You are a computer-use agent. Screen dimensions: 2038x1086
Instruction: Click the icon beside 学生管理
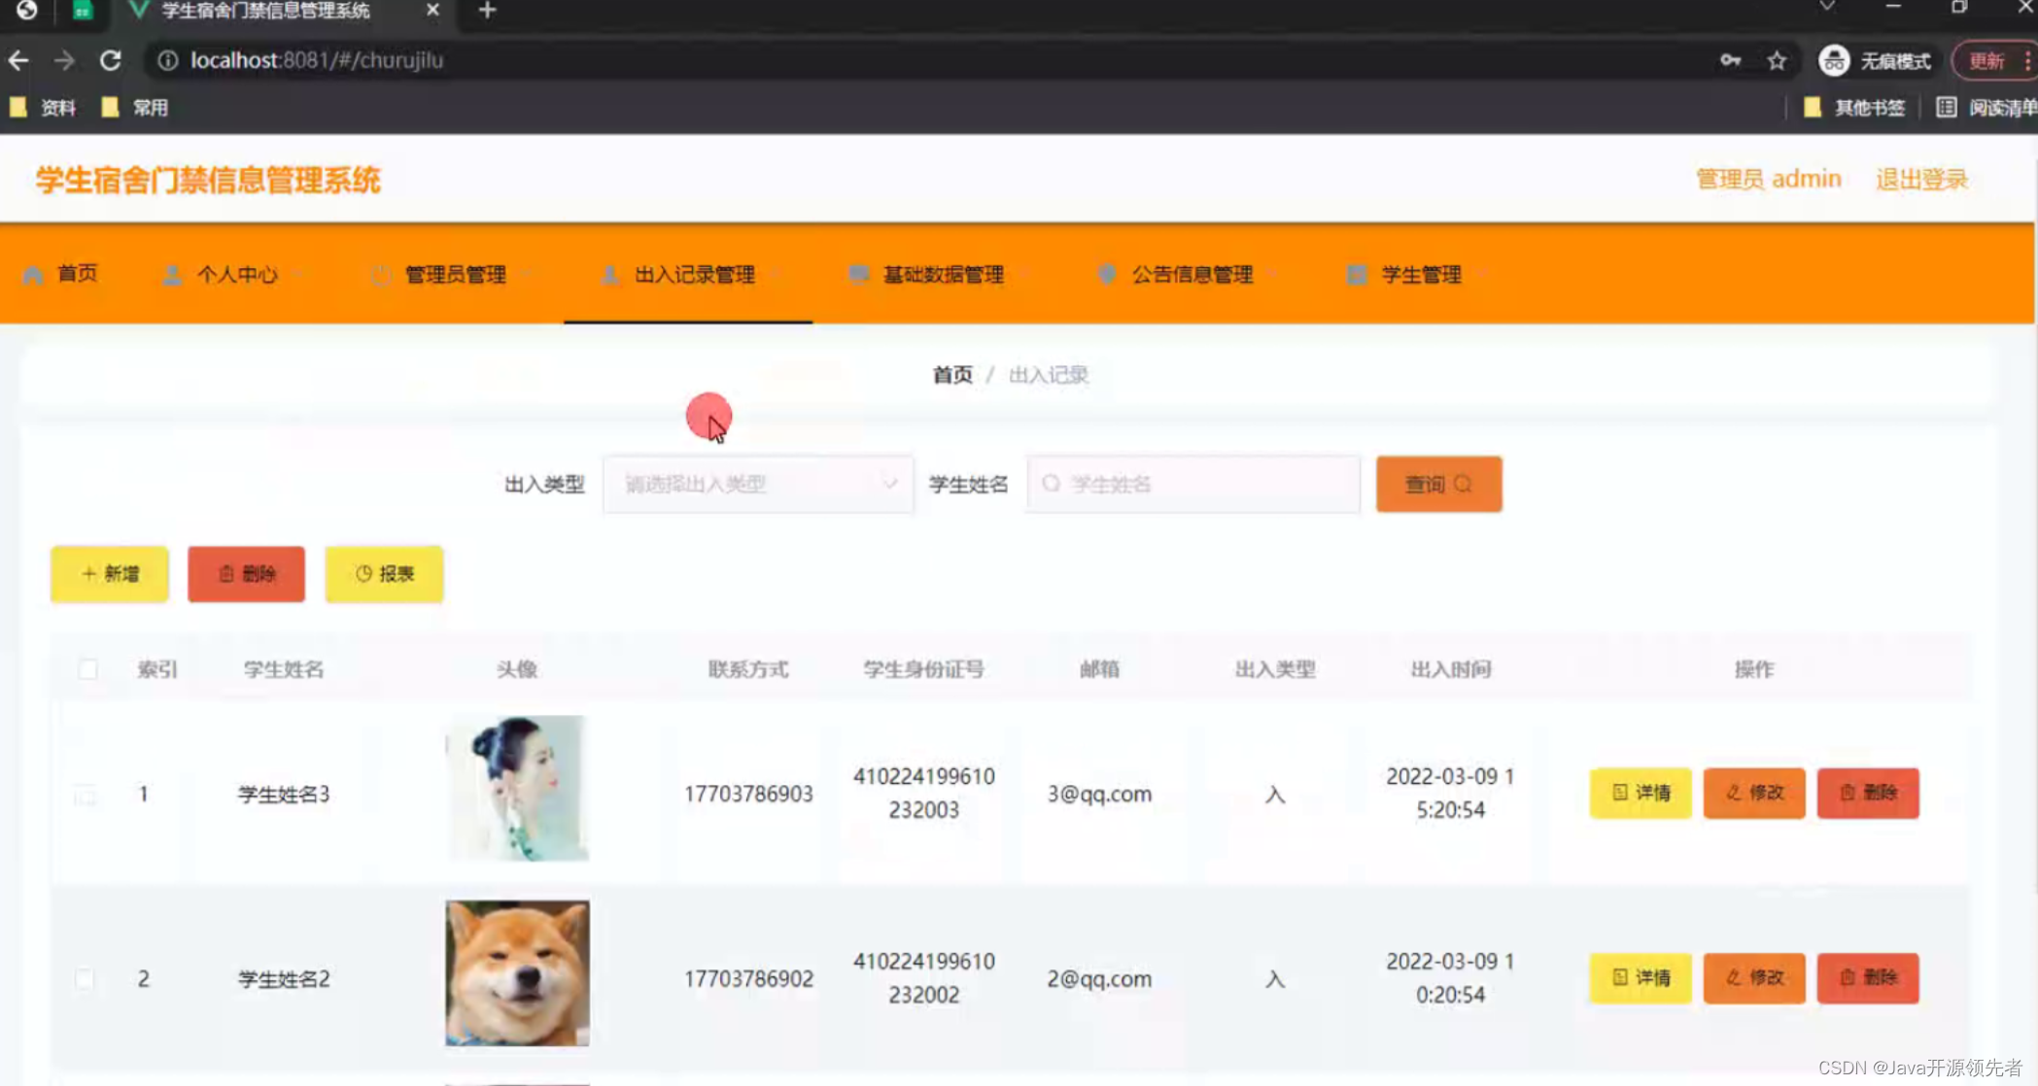coord(1357,275)
